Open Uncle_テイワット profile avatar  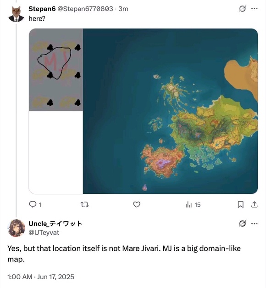coord(17,228)
